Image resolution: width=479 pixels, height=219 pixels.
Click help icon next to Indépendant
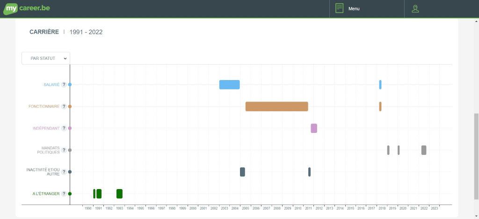pos(64,128)
